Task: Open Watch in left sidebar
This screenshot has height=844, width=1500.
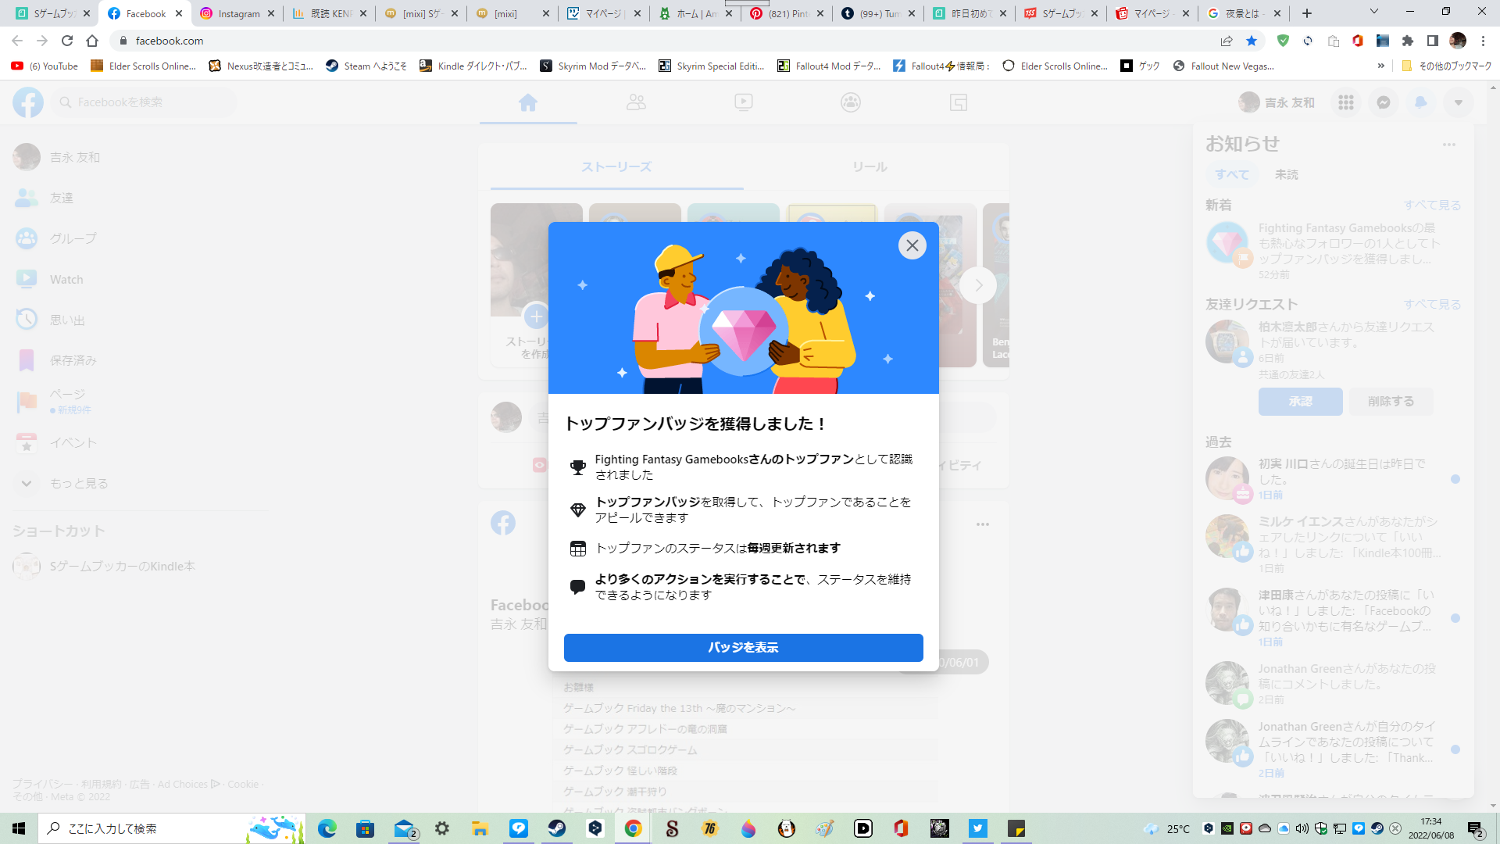Action: pos(141,279)
